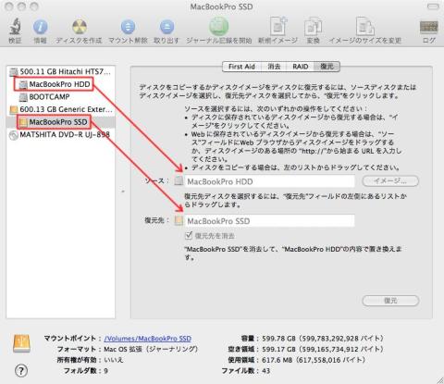Switch to the First Aid tab
This screenshot has width=444, height=384.
tap(241, 67)
